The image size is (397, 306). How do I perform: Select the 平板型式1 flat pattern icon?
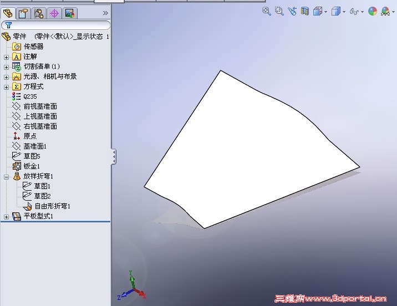tap(17, 216)
